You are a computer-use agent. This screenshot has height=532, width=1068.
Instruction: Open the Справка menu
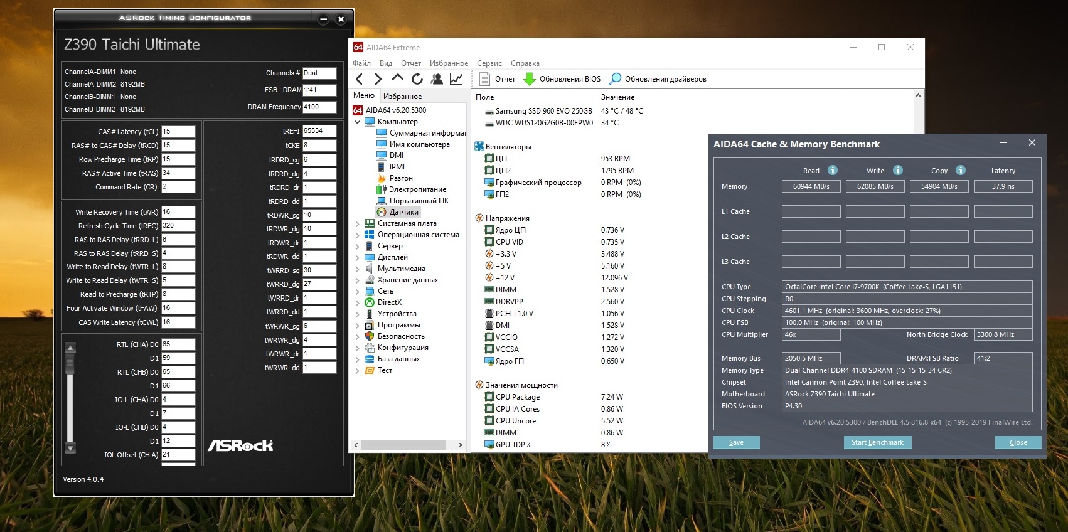pyautogui.click(x=525, y=63)
